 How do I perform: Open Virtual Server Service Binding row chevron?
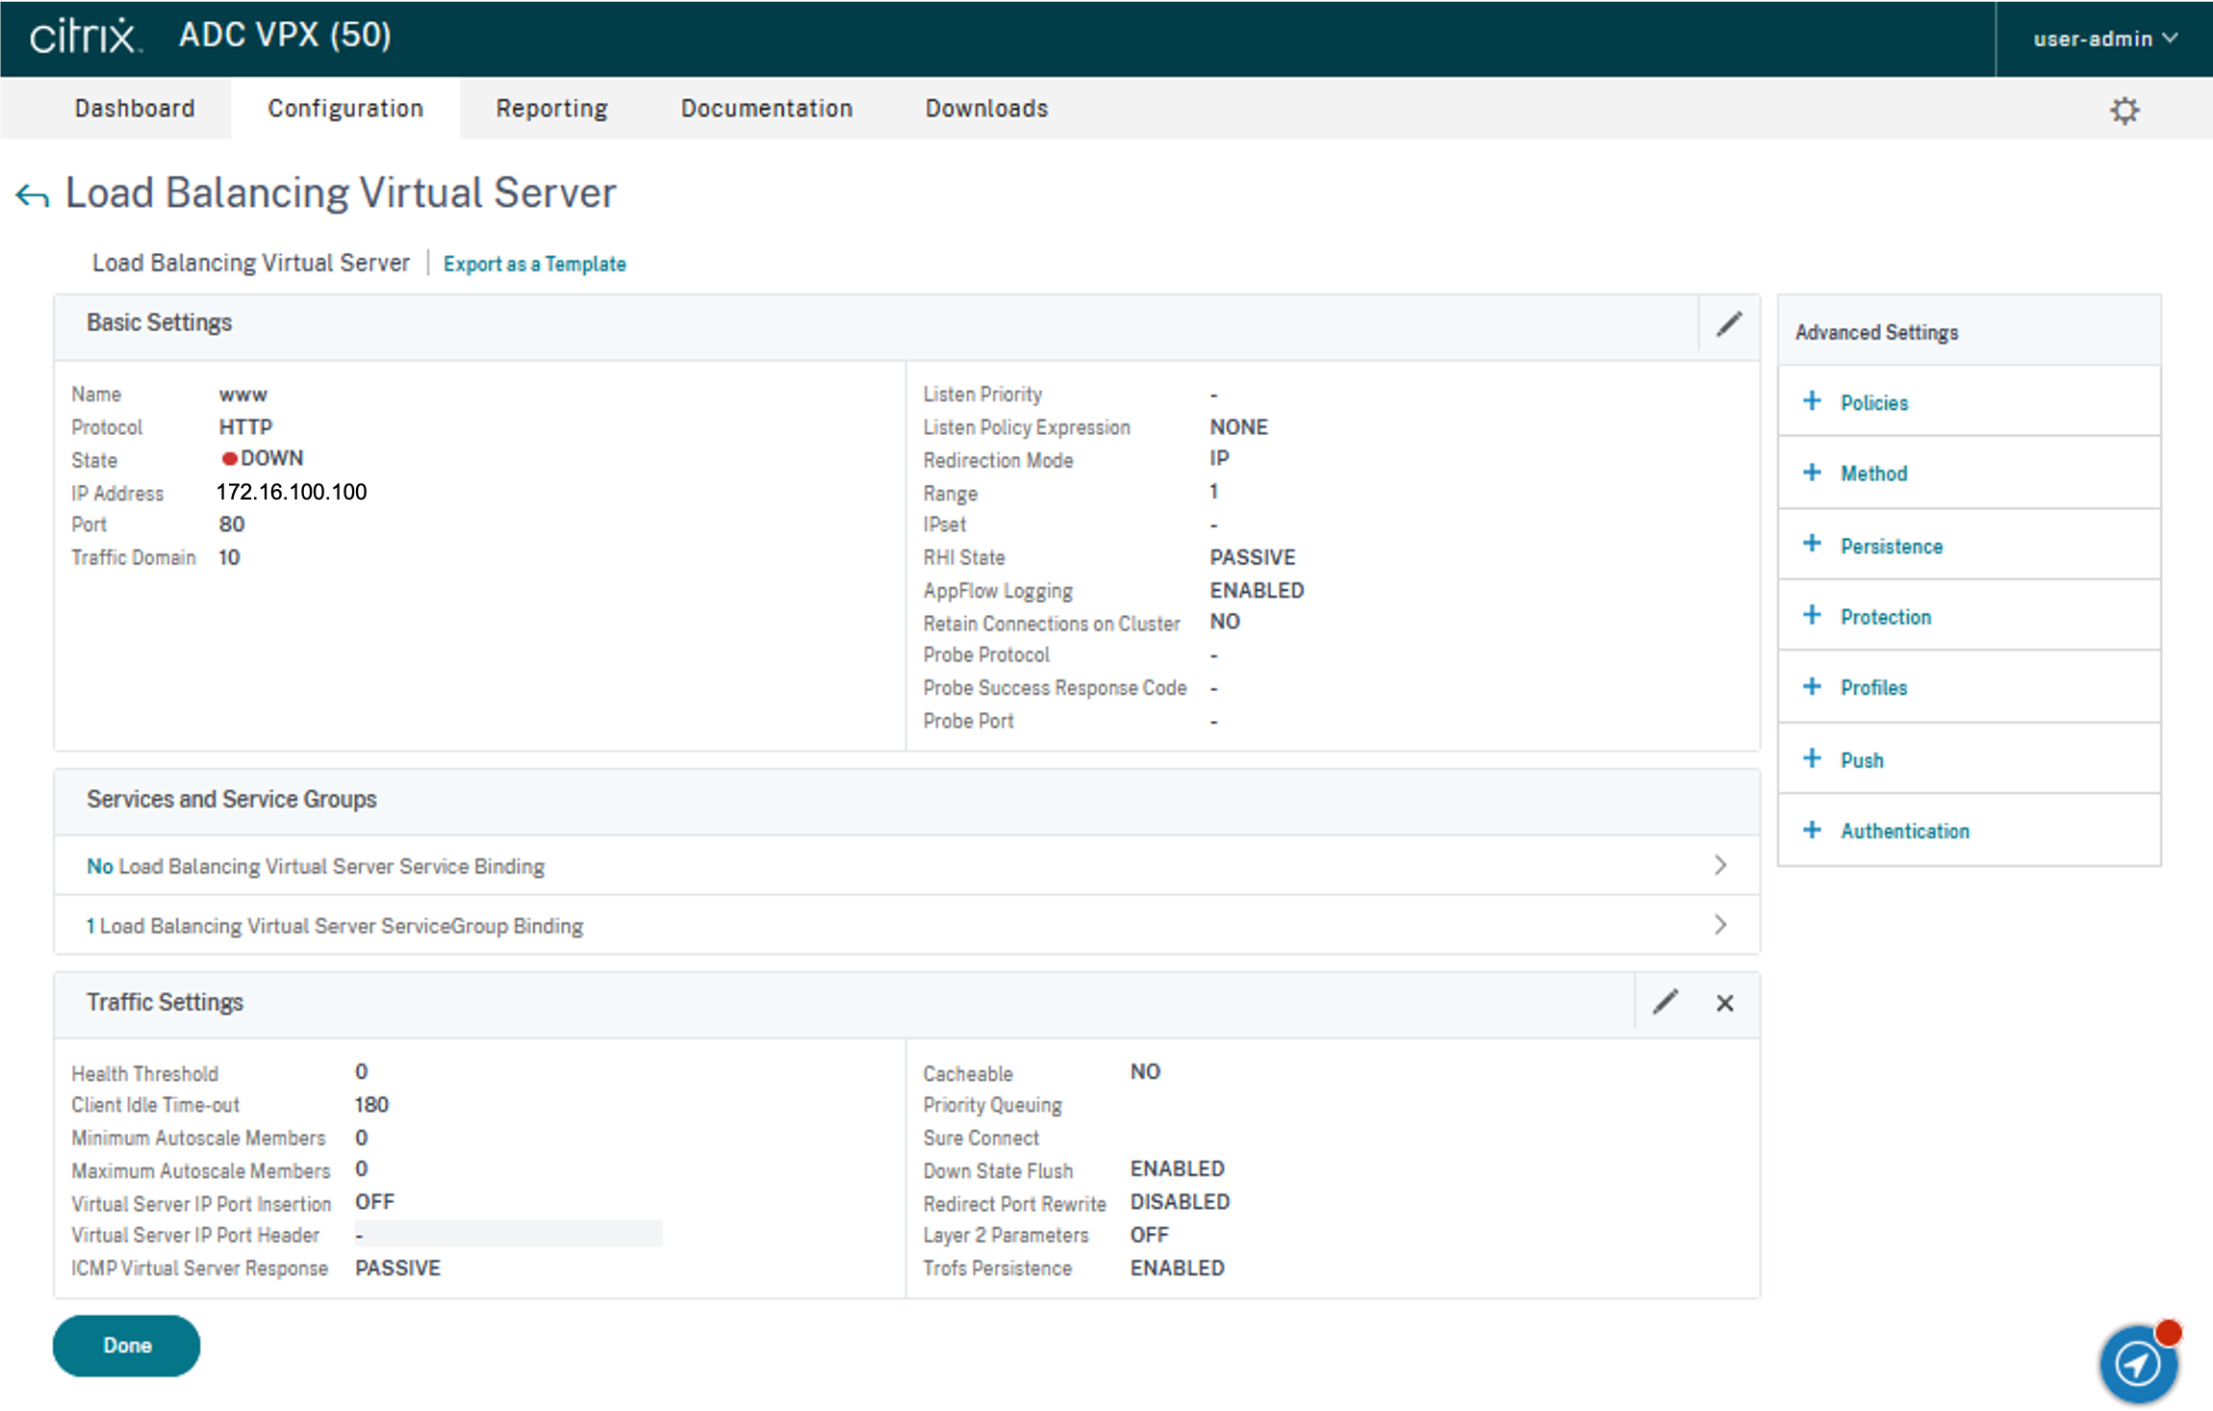point(1720,865)
